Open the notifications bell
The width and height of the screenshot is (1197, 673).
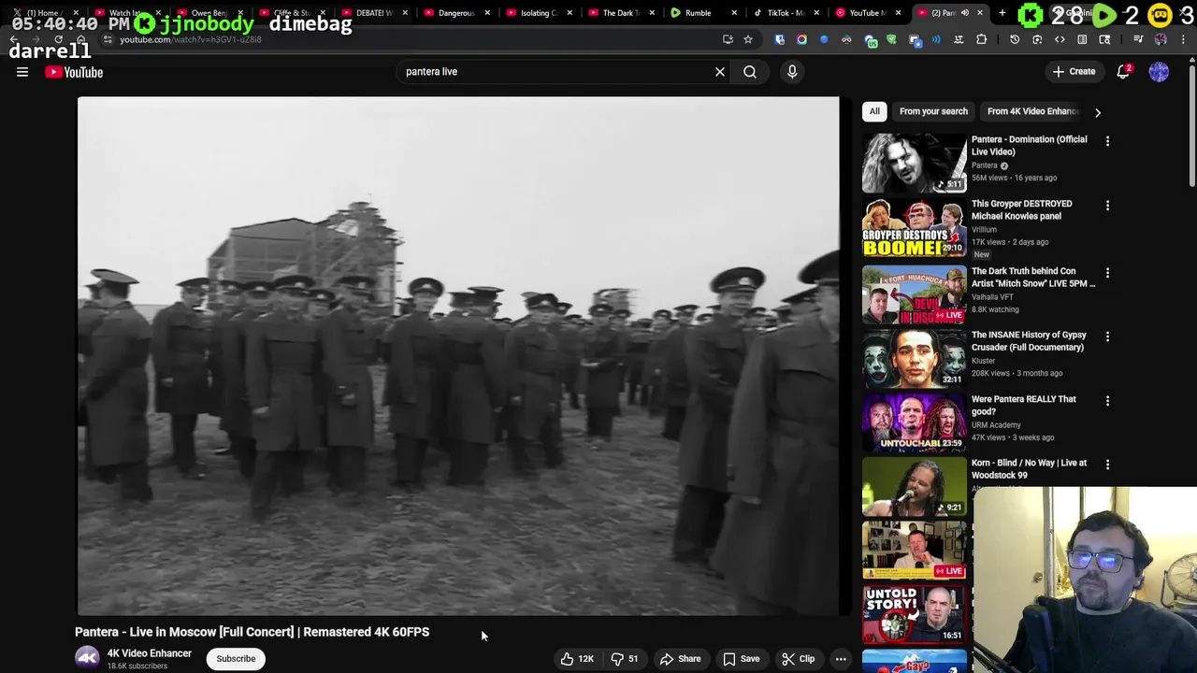pyautogui.click(x=1124, y=72)
